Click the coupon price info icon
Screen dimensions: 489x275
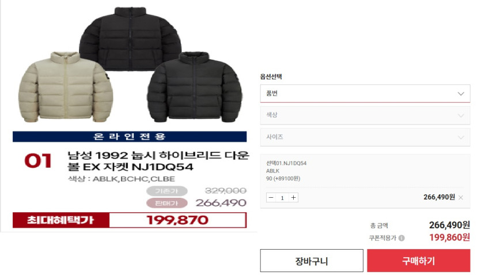[401, 238]
